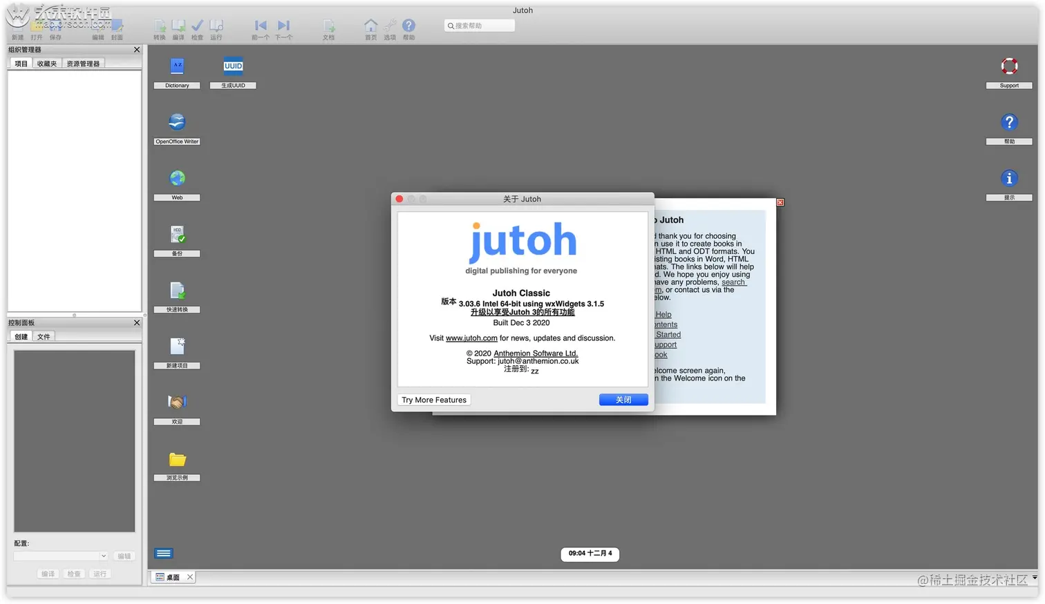The width and height of the screenshot is (1045, 604).
Task: Close the 桌面 tab using its X
Action: (190, 577)
